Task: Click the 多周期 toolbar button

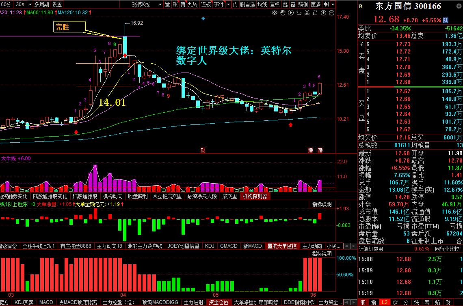Action: pos(42,4)
